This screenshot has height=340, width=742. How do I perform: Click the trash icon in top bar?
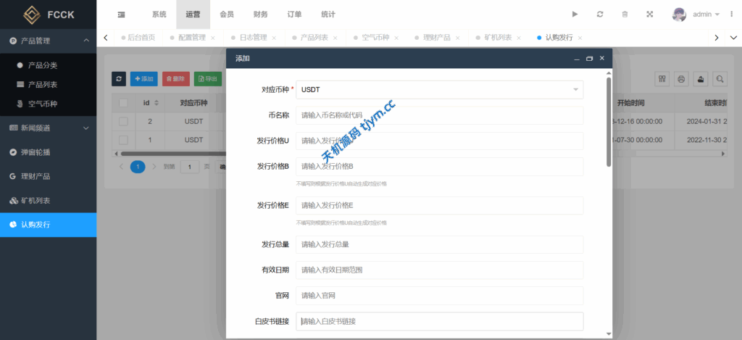pyautogui.click(x=625, y=14)
